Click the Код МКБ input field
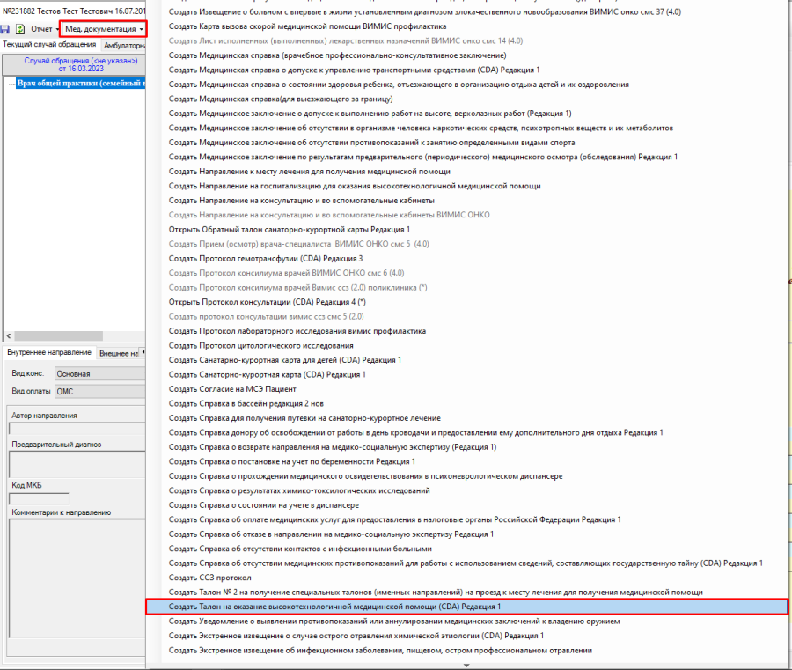This screenshot has height=670, width=792. 39,499
